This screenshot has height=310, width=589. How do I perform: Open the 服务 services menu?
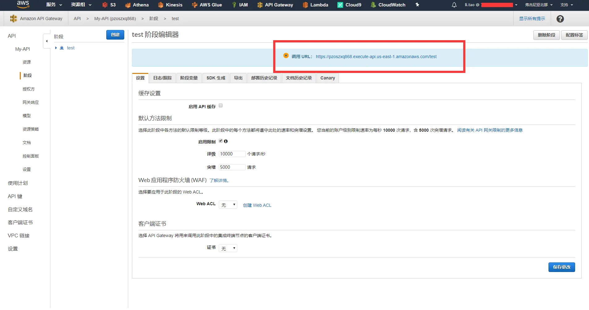54,5
